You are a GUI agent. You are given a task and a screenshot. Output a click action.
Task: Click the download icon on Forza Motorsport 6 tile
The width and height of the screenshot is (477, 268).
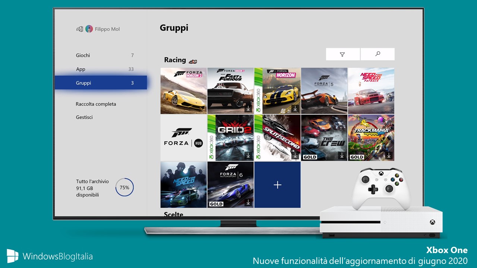point(249,202)
